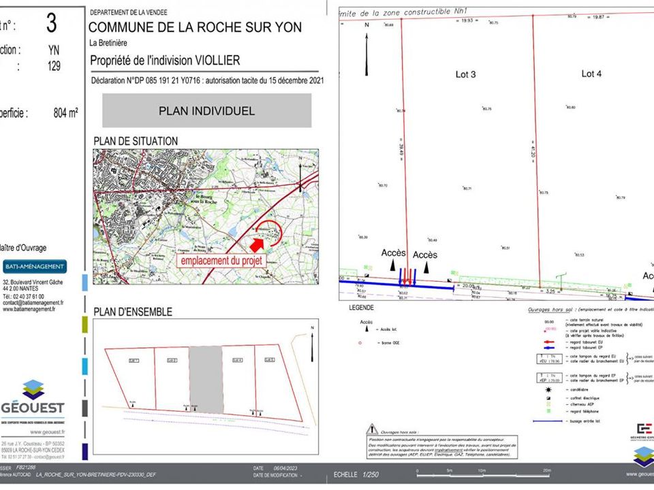The image size is (654, 490).
Task: Click the '41.20' boundary dimension
Action: coord(533,151)
